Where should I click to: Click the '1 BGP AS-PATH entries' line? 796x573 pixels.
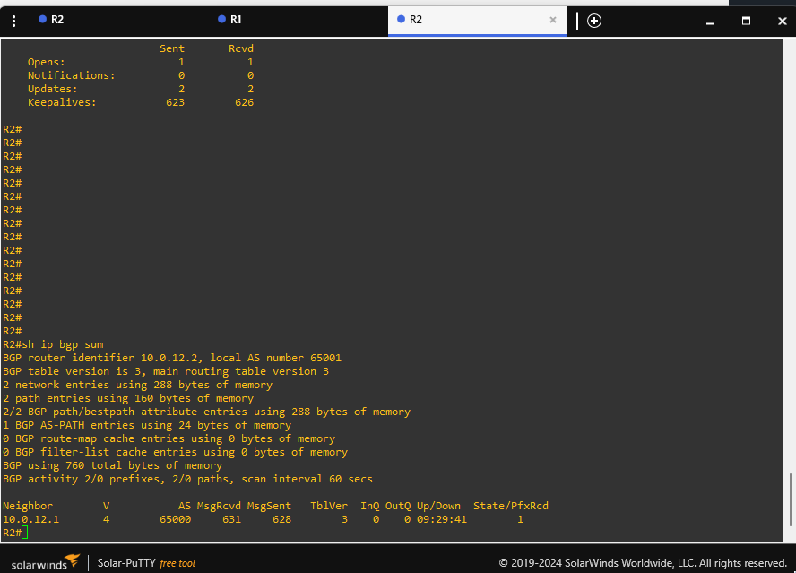(x=147, y=425)
